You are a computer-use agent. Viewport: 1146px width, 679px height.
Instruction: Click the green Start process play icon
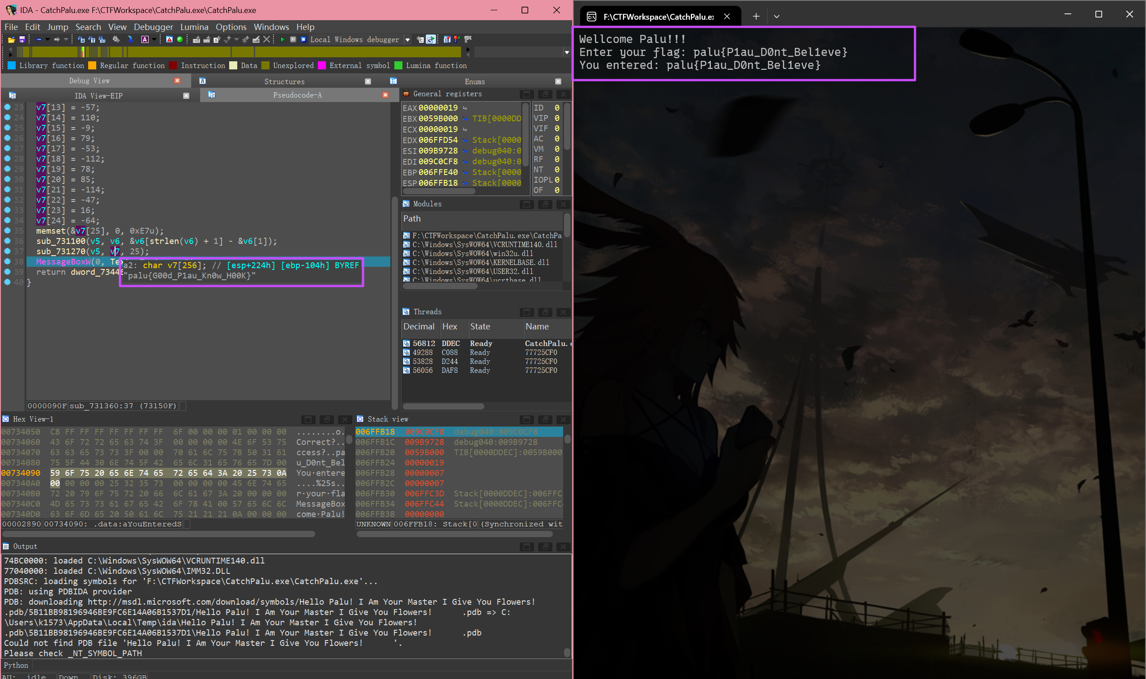282,40
